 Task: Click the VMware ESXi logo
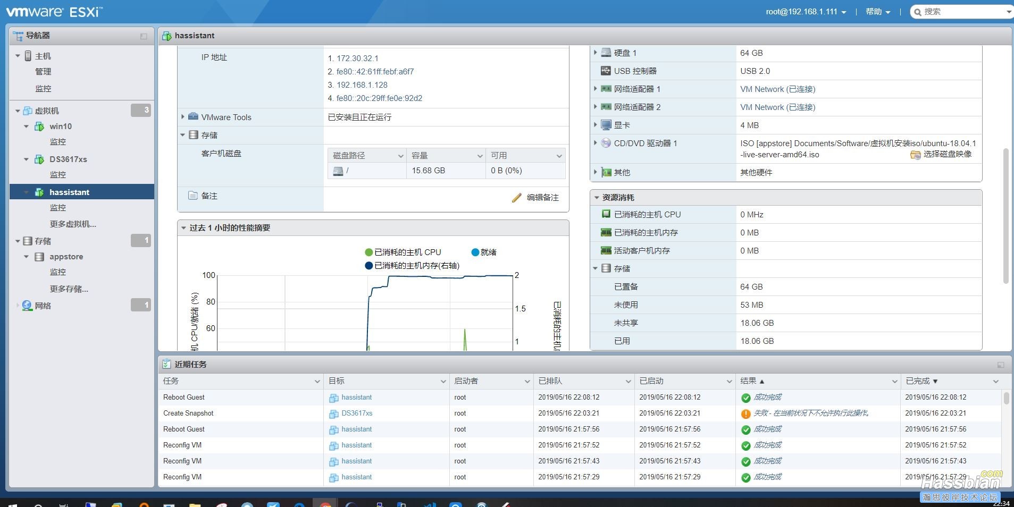click(54, 11)
